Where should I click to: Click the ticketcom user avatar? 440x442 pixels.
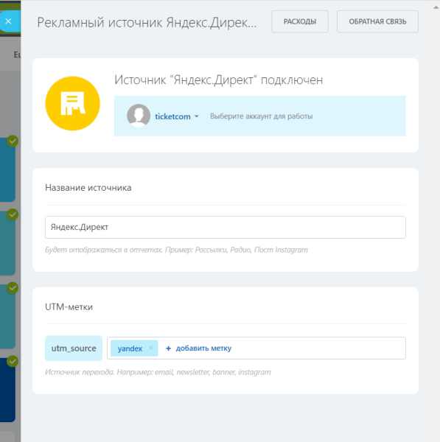pyautogui.click(x=139, y=116)
